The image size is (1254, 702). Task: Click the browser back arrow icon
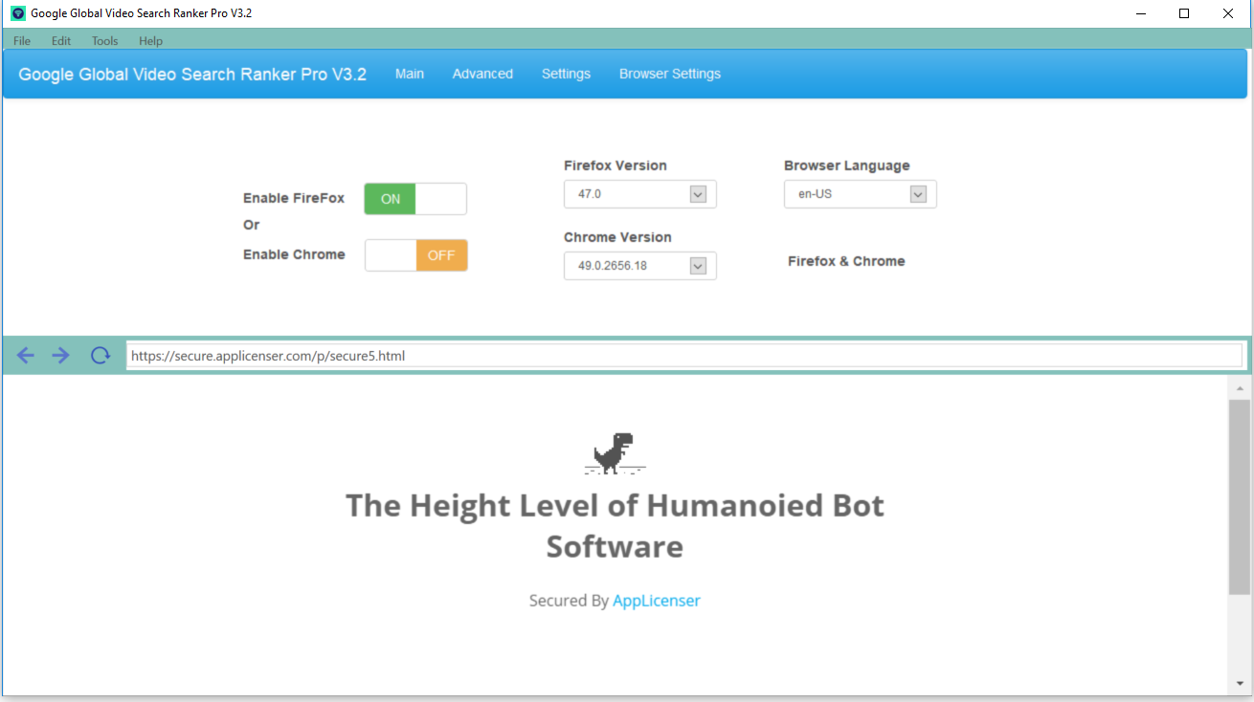click(x=26, y=356)
